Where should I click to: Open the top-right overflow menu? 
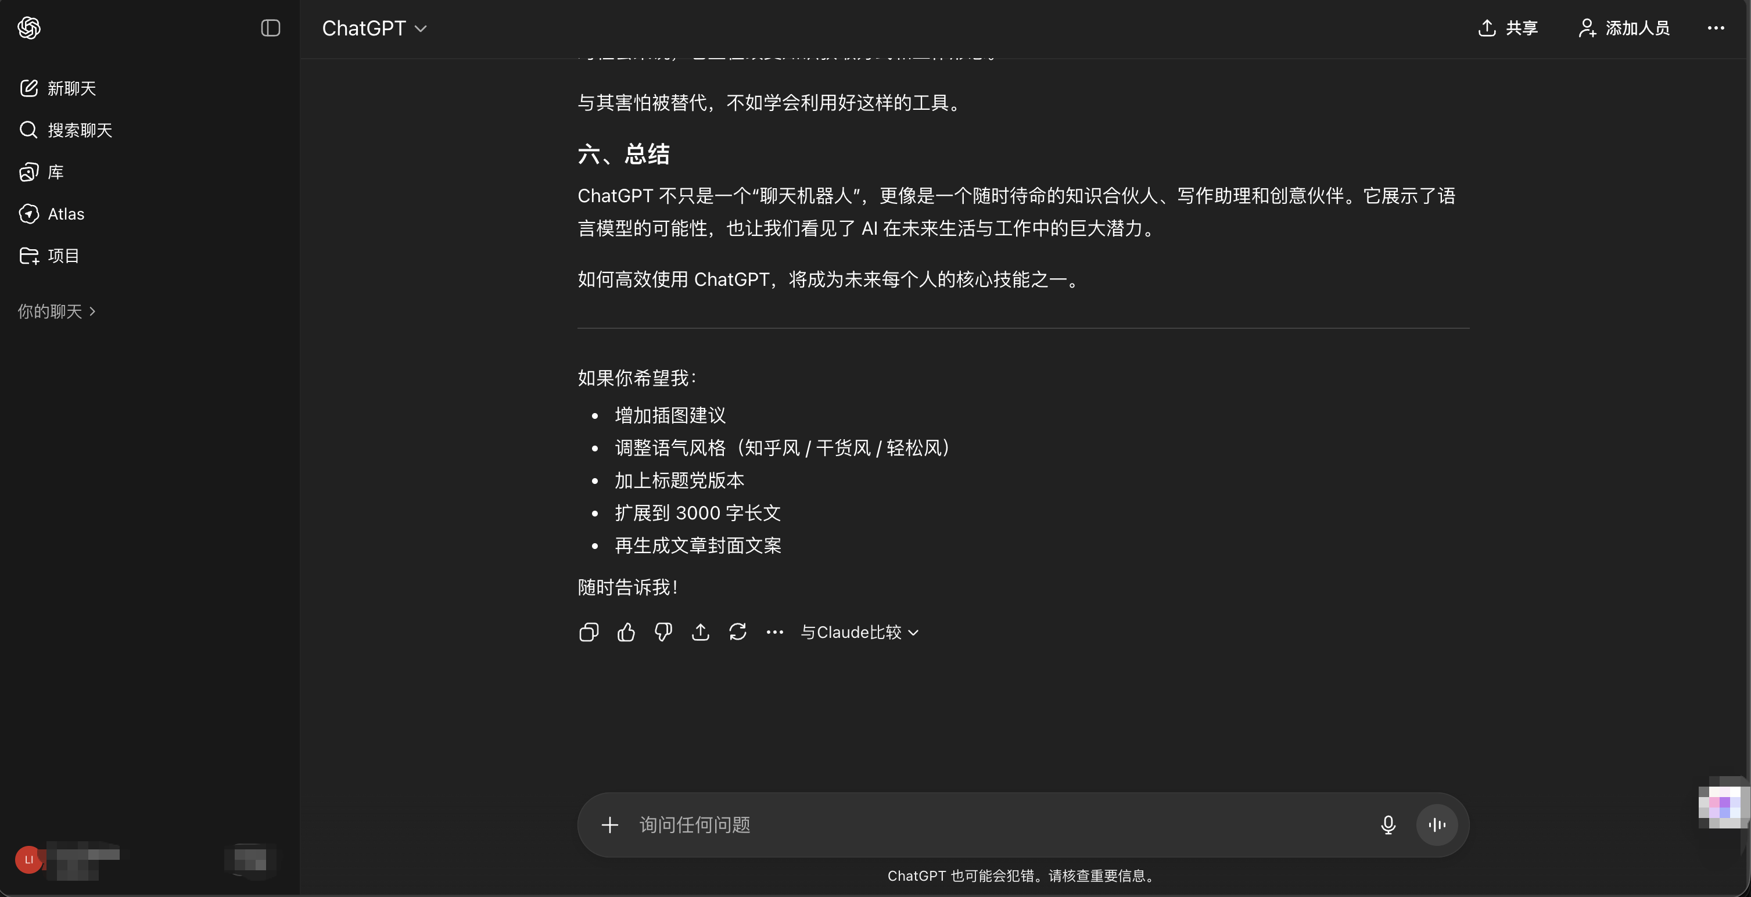click(1716, 28)
